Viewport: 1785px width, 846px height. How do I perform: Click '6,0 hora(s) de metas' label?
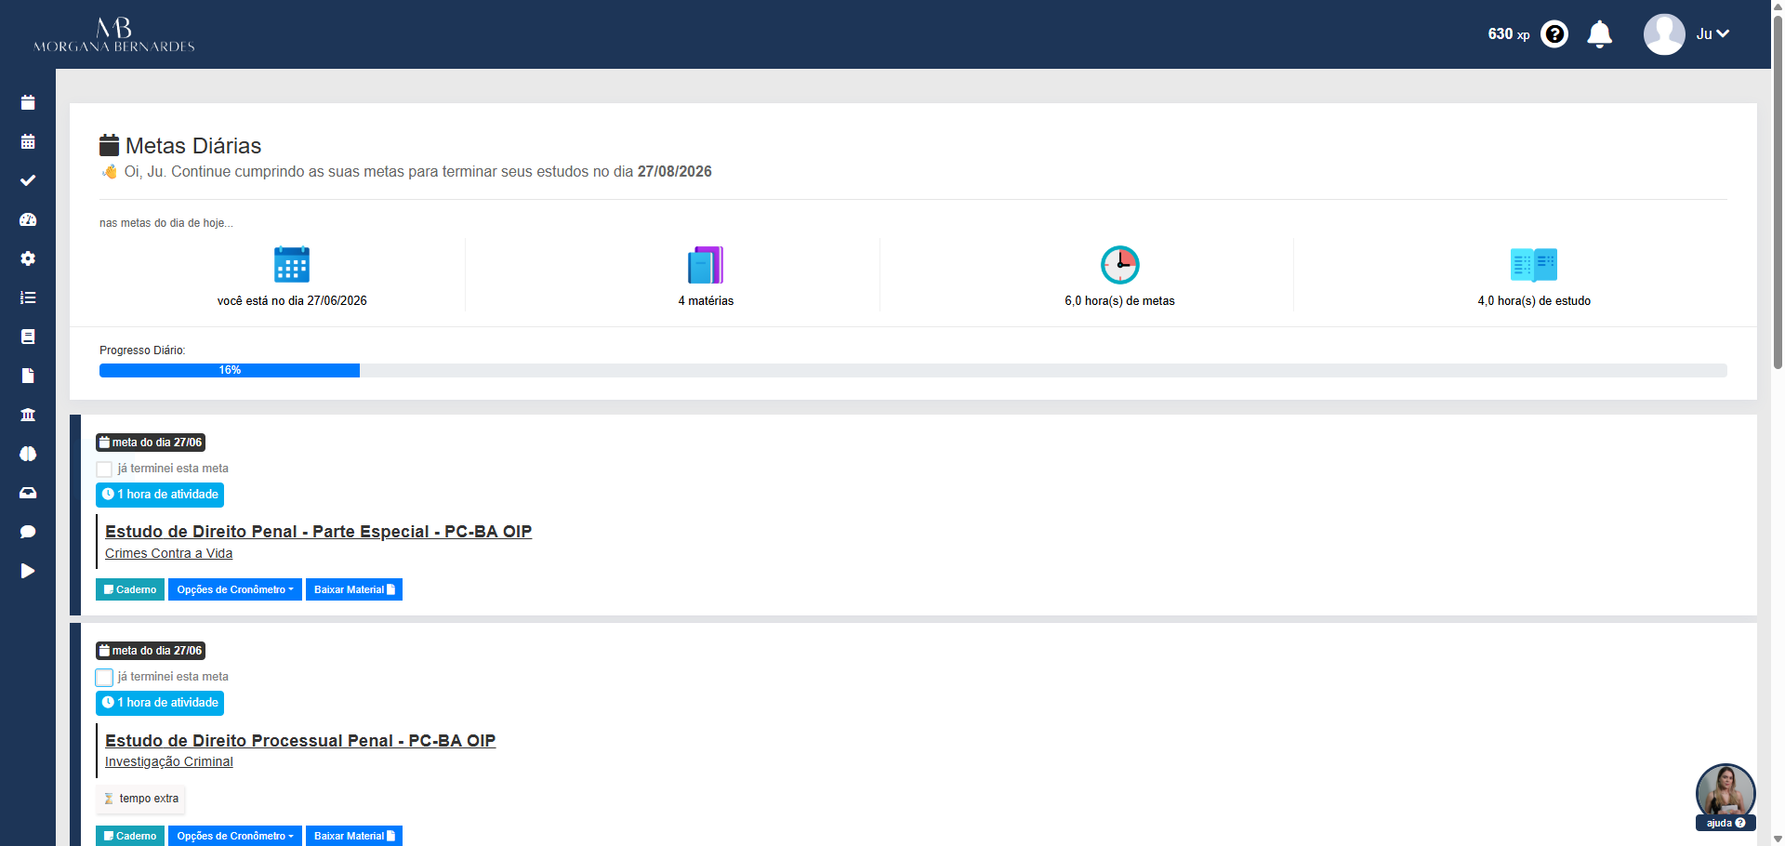click(x=1119, y=301)
